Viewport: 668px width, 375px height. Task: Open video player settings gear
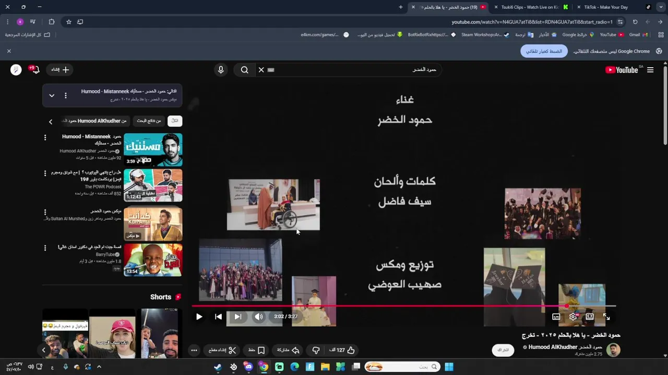click(x=573, y=317)
